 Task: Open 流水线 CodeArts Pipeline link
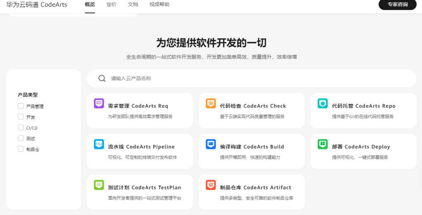142,147
